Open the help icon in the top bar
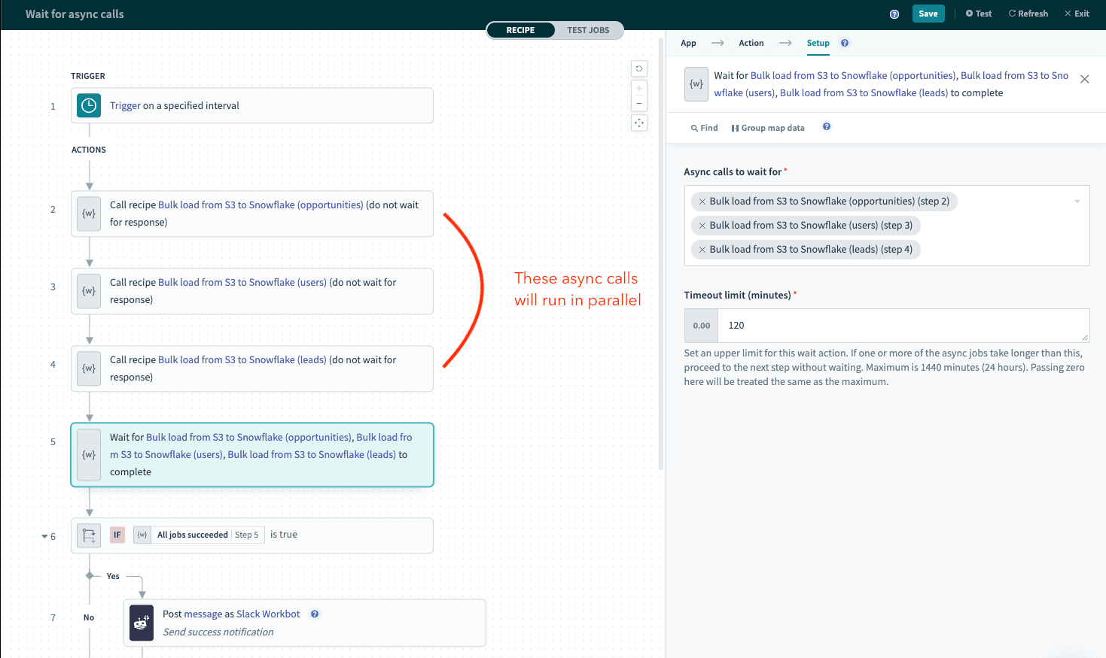 point(894,14)
